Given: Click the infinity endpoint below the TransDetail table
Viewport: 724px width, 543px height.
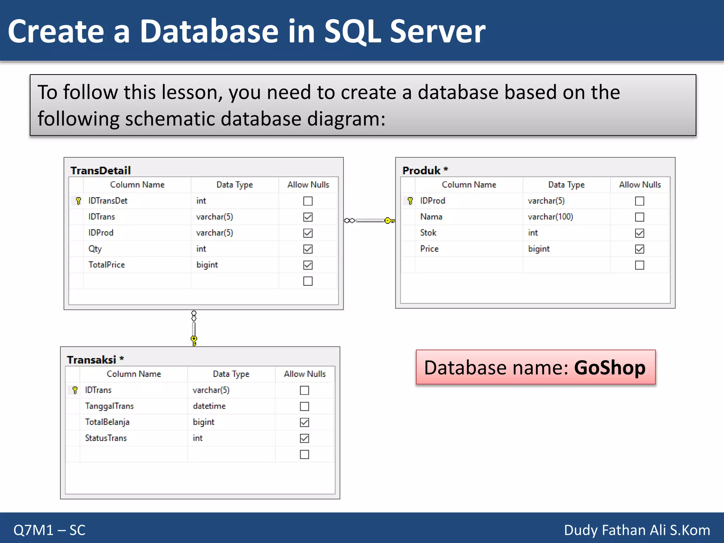Looking at the screenshot, I should [194, 316].
